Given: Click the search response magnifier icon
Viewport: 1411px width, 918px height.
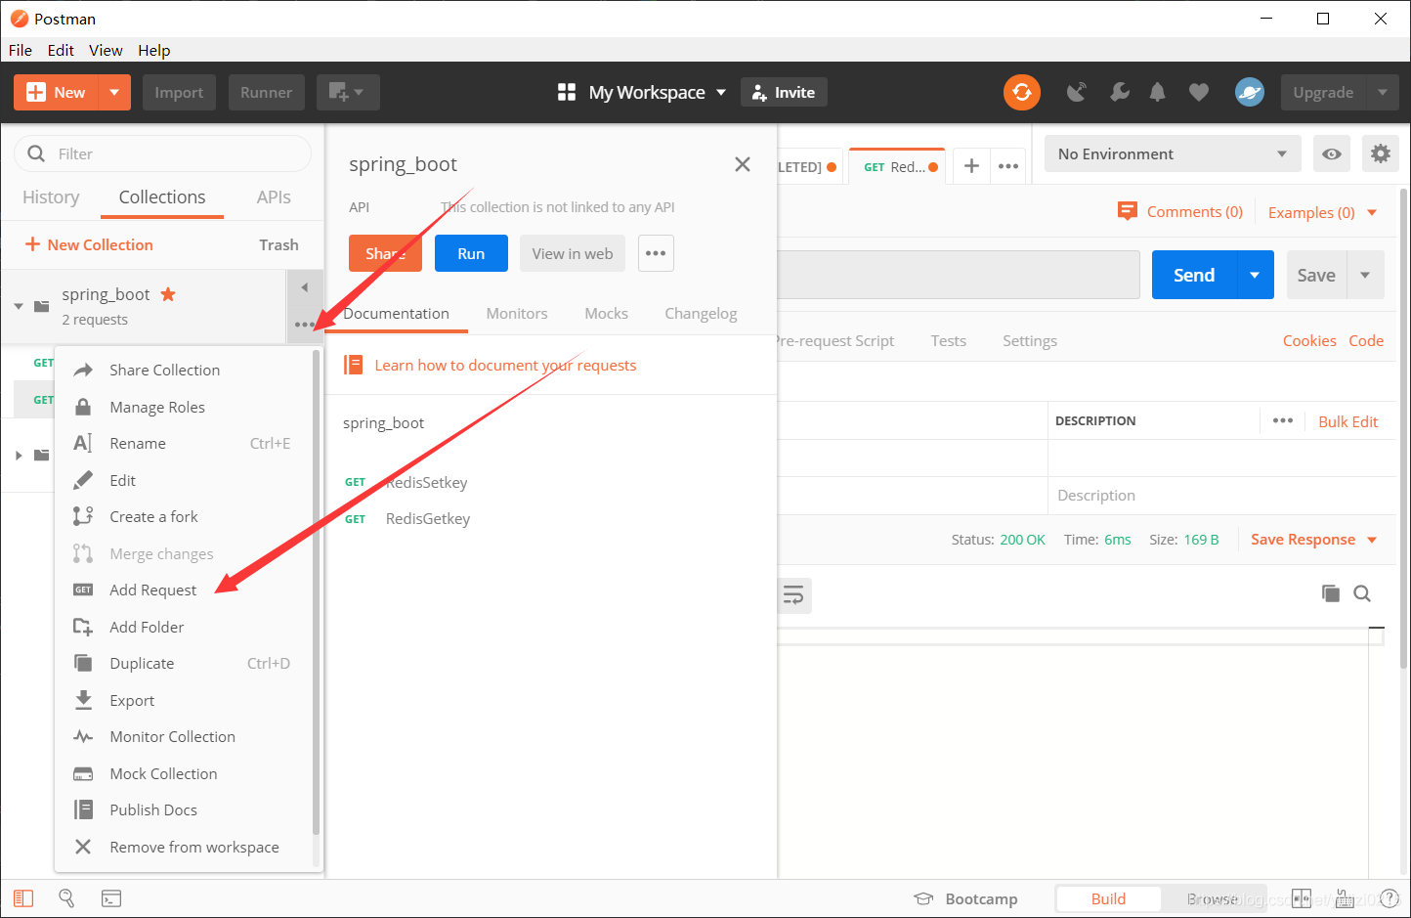Looking at the screenshot, I should (1362, 593).
